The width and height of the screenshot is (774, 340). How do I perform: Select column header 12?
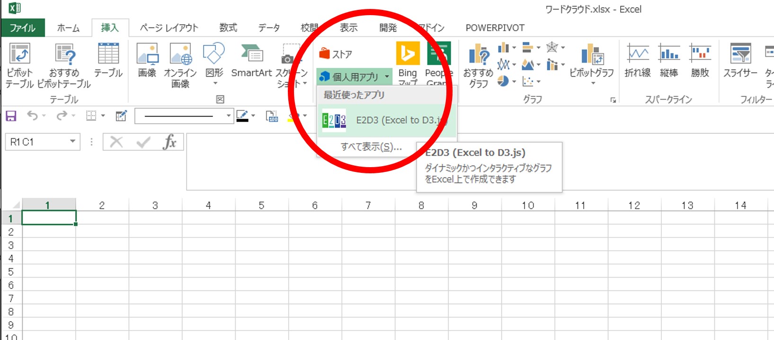(x=634, y=205)
